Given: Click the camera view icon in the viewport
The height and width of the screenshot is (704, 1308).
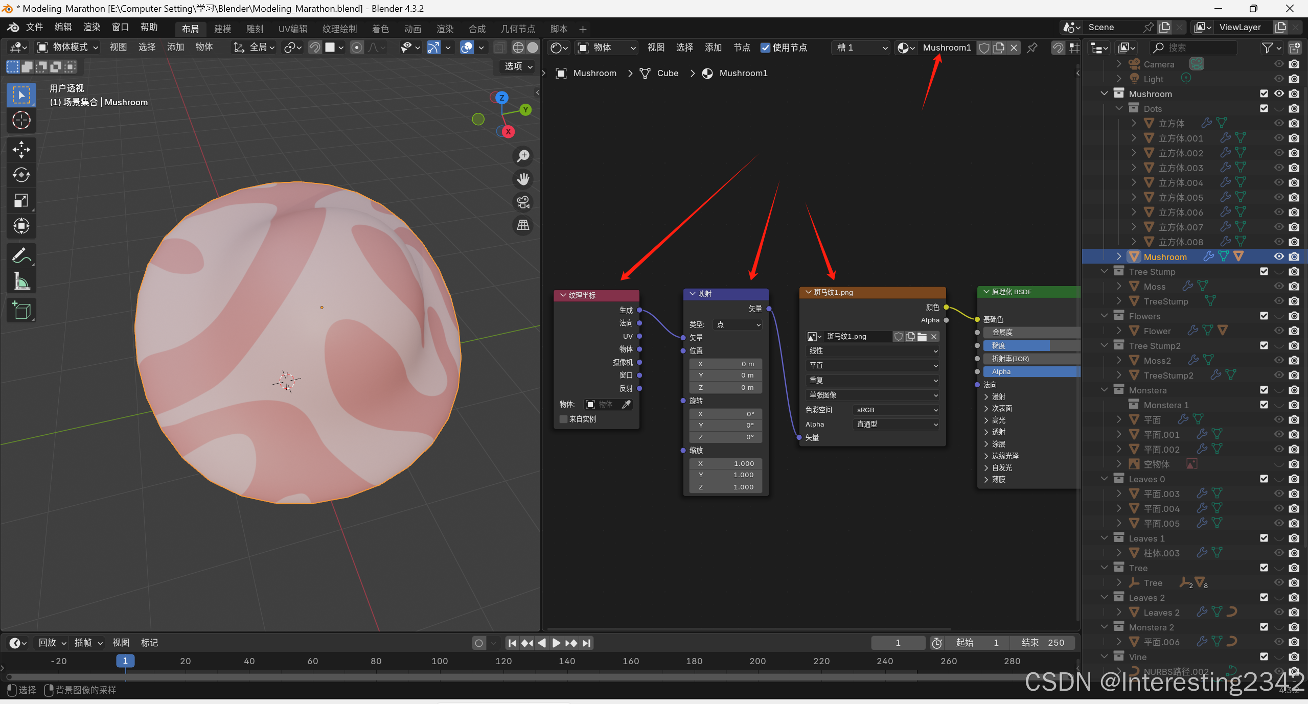Looking at the screenshot, I should coord(523,202).
